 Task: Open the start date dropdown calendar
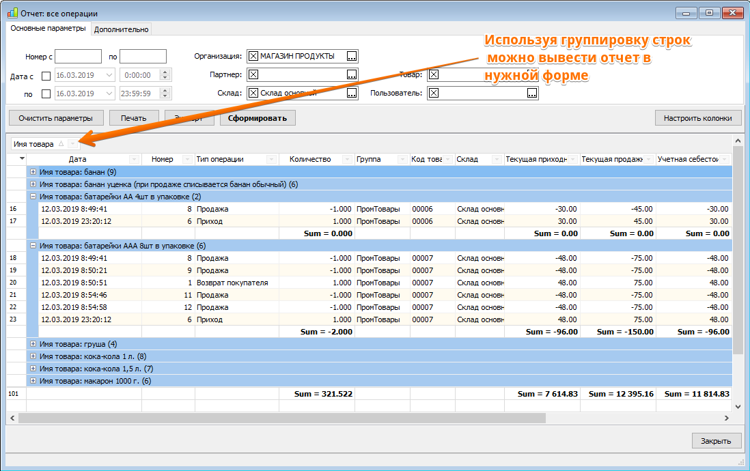109,75
